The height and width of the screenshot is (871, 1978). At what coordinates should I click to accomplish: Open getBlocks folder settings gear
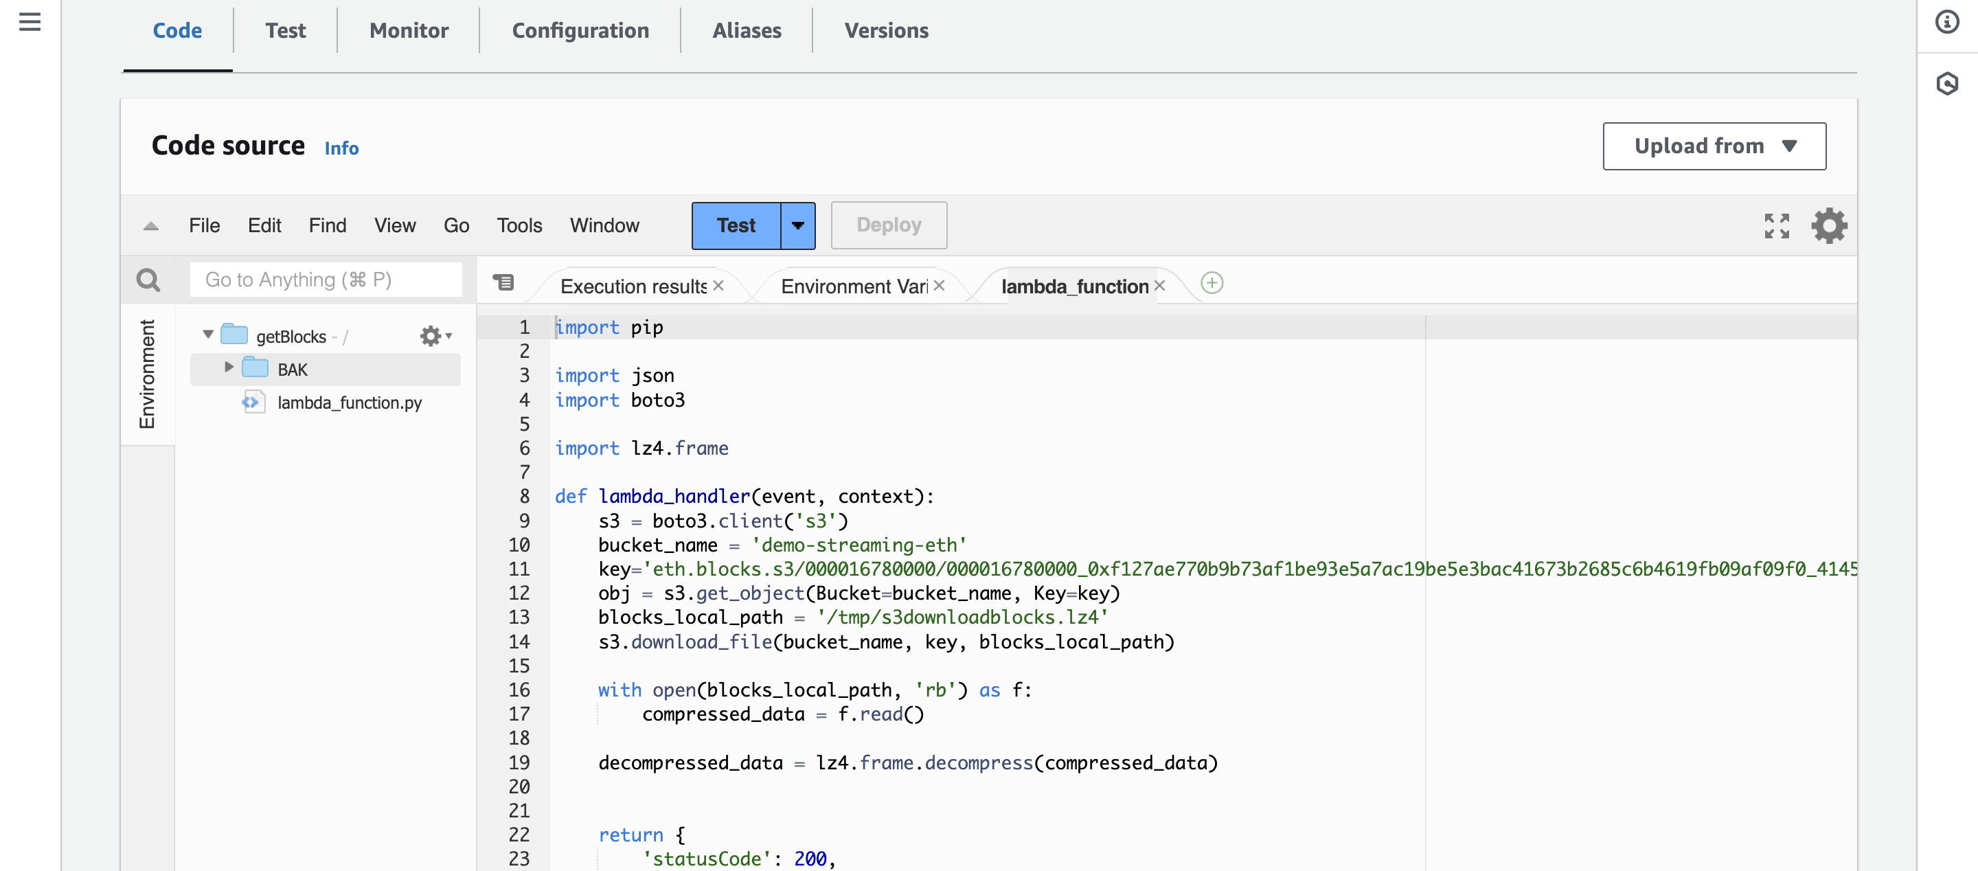(x=435, y=336)
